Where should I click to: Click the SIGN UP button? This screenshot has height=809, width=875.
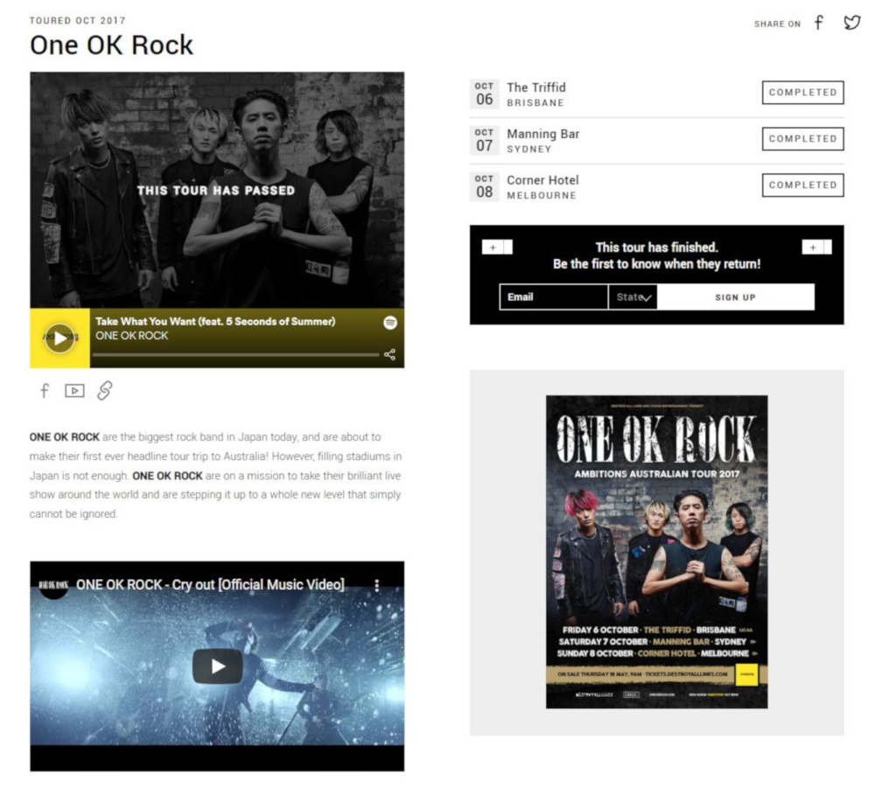(x=736, y=297)
